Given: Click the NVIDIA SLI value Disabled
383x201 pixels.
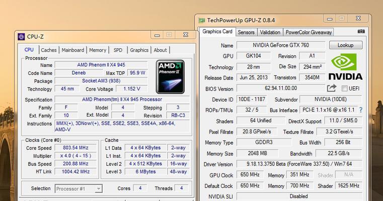Looking at the screenshot, I should [x=299, y=196].
